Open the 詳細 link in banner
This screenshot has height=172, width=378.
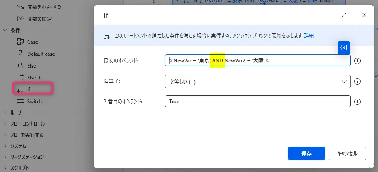tap(309, 35)
